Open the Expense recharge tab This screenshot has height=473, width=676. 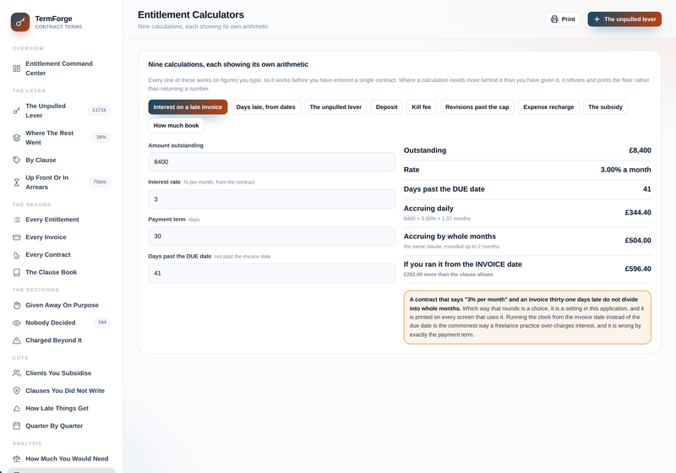pos(548,106)
